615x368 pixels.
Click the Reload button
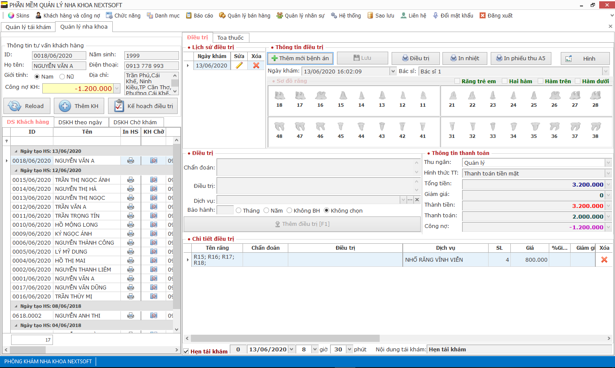[x=27, y=106]
